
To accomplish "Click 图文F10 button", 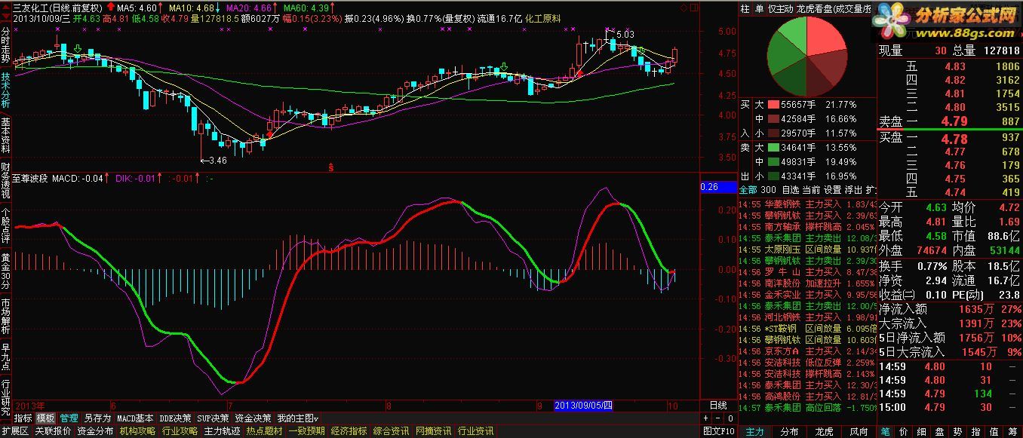I will tap(719, 431).
